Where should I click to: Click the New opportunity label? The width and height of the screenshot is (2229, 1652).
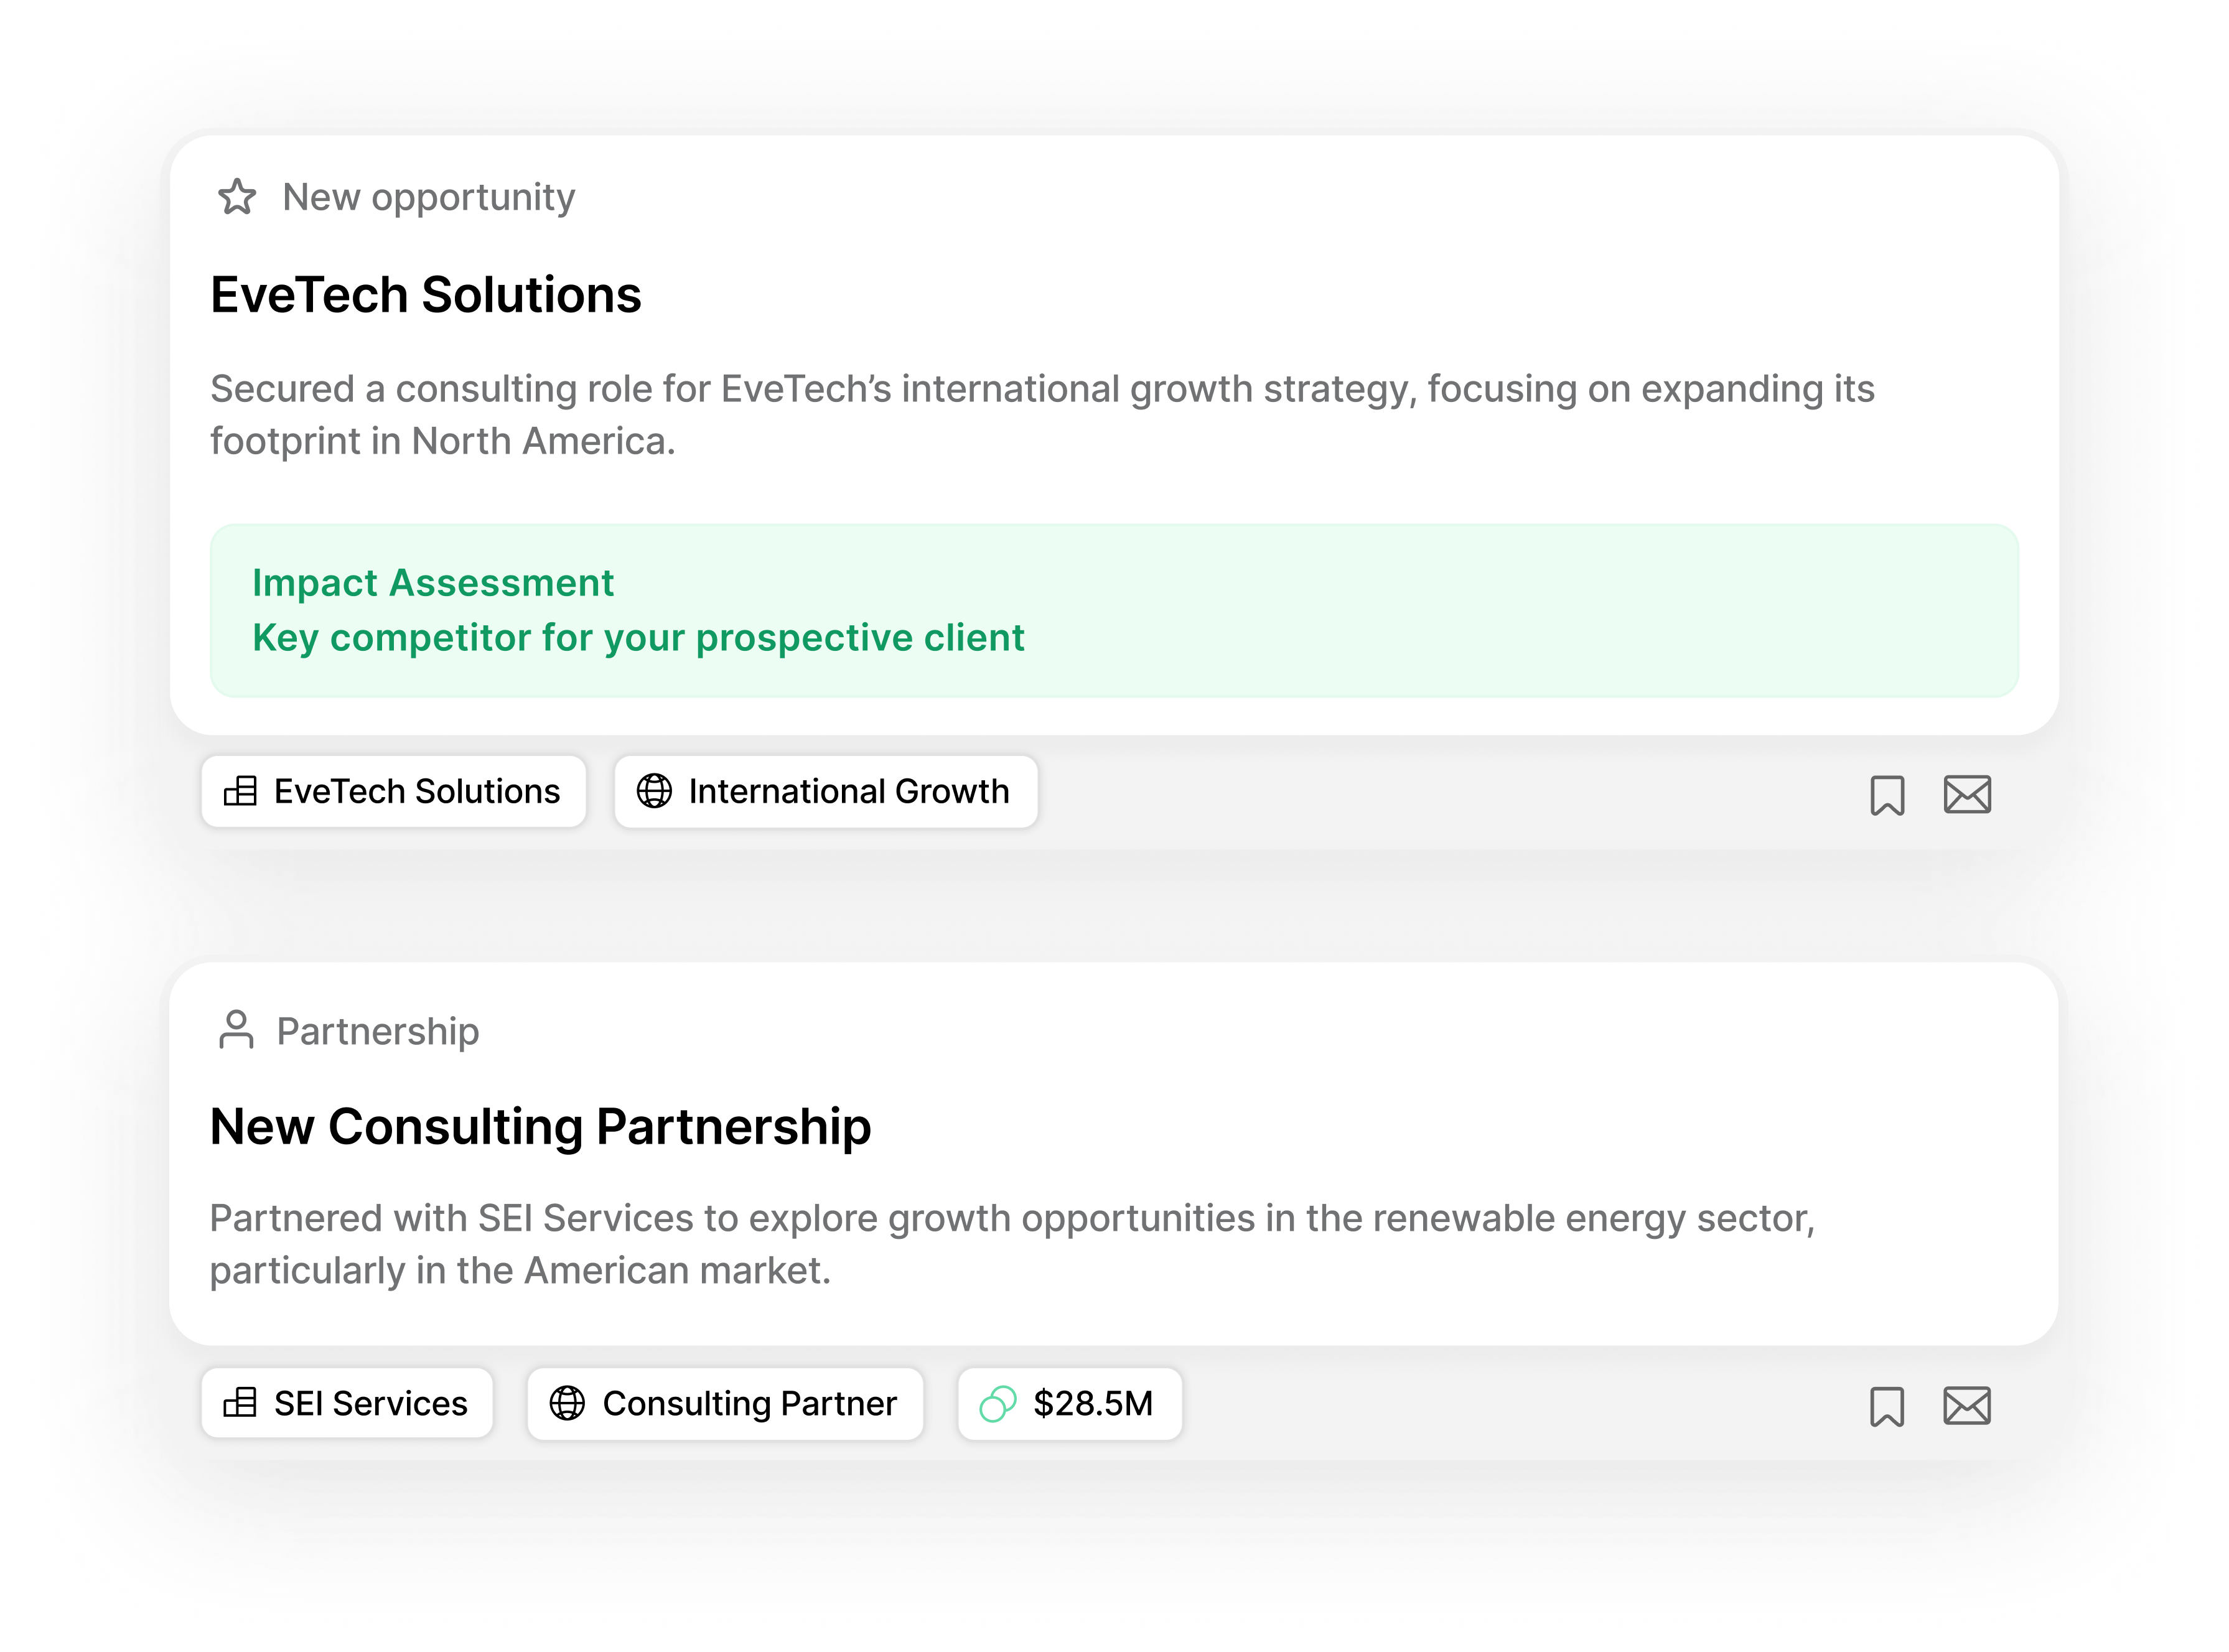tap(428, 197)
